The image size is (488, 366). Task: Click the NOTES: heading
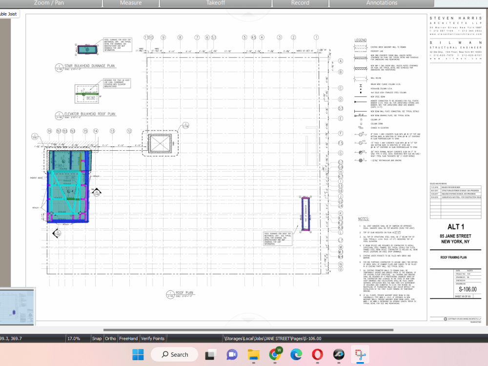coord(363,219)
